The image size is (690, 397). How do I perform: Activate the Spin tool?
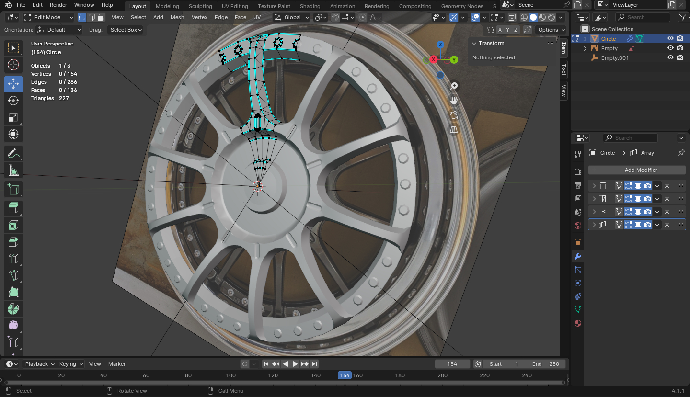pos(13,309)
